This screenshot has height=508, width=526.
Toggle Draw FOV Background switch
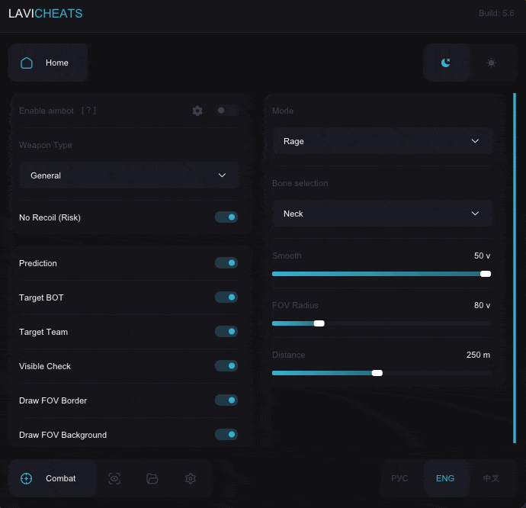point(226,435)
